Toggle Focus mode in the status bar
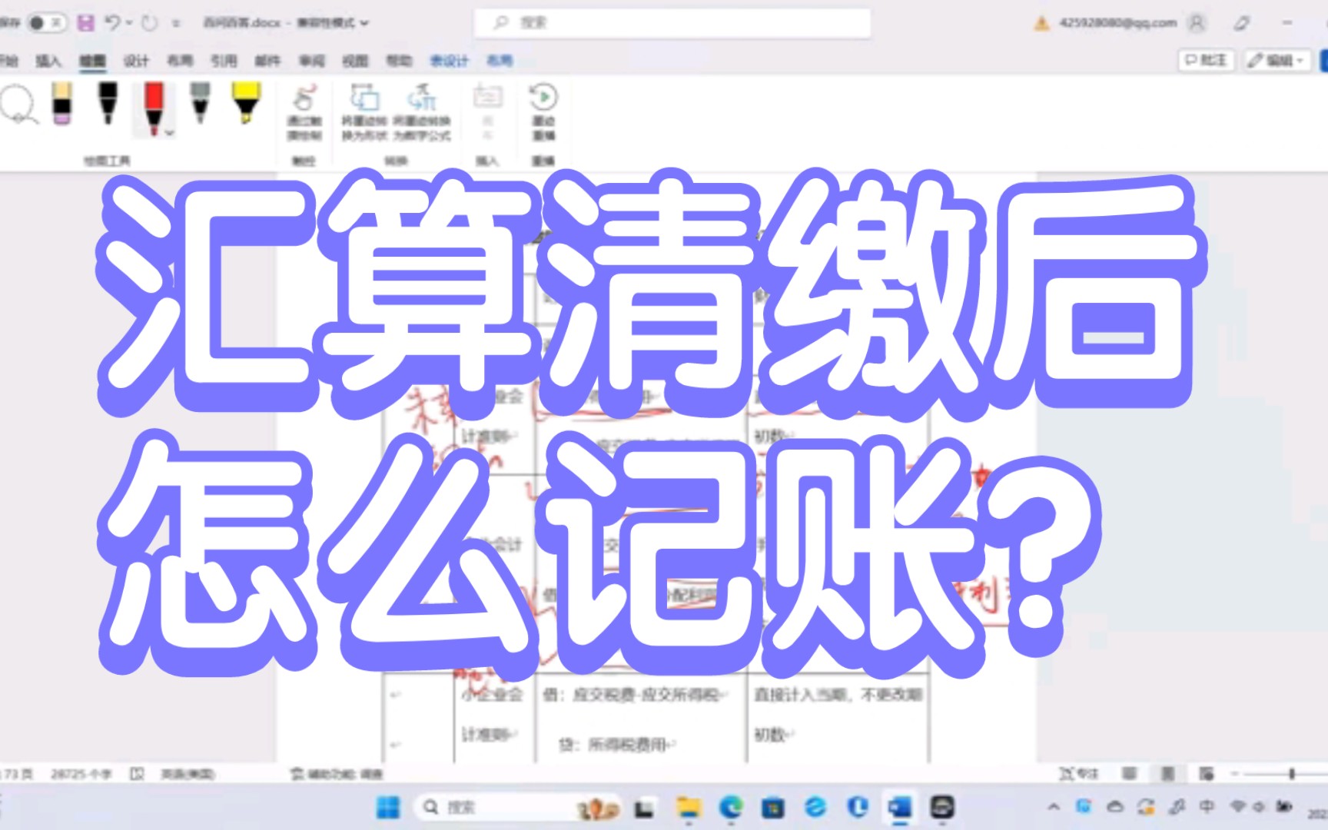 (1080, 774)
